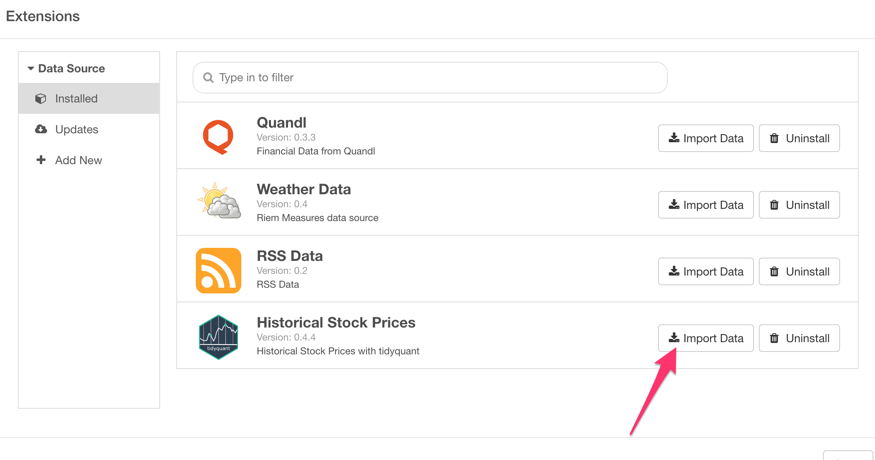Uninstall the Weather Data extension

(x=799, y=205)
